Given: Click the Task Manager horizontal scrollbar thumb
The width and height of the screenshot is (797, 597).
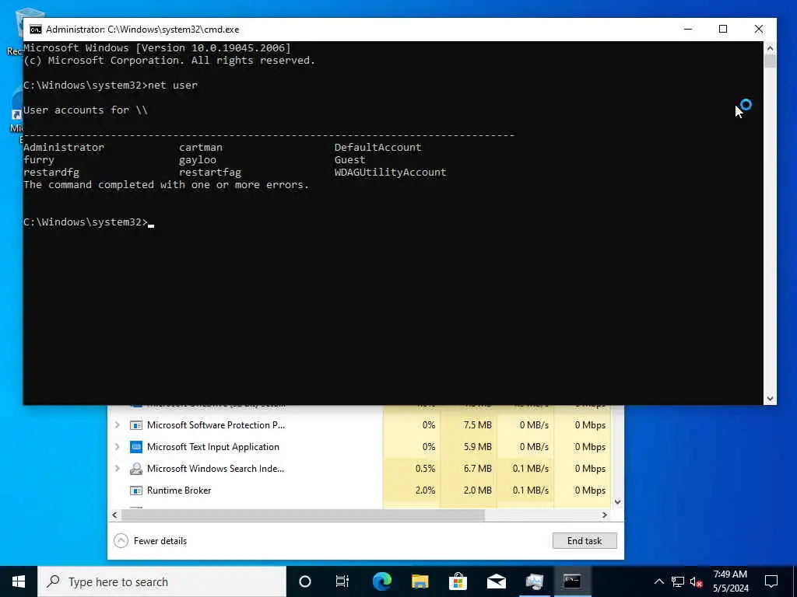Looking at the screenshot, I should (303, 515).
